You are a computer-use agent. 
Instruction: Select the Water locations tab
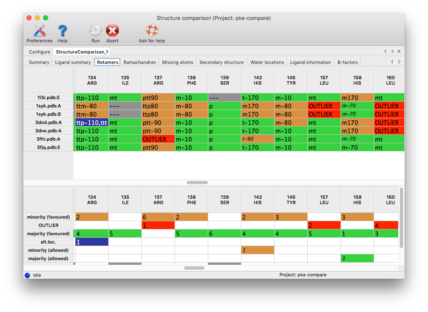click(x=267, y=62)
